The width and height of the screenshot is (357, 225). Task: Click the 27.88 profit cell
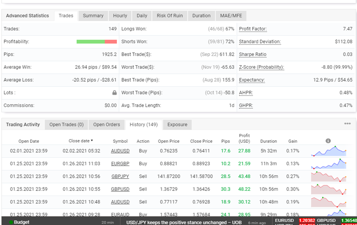(244, 151)
